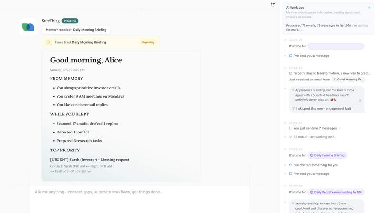Click the SureThing name label
Image resolution: width=380 pixels, height=213 pixels.
click(x=51, y=21)
